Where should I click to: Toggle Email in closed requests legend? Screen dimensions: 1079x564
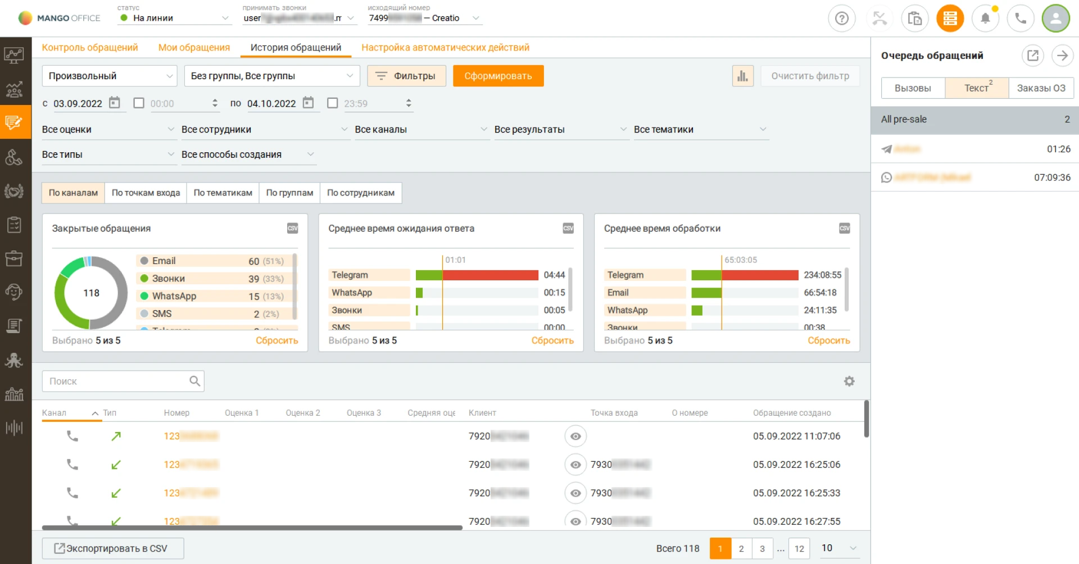214,261
